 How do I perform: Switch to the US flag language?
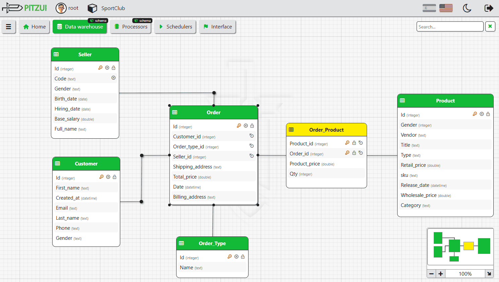(446, 8)
